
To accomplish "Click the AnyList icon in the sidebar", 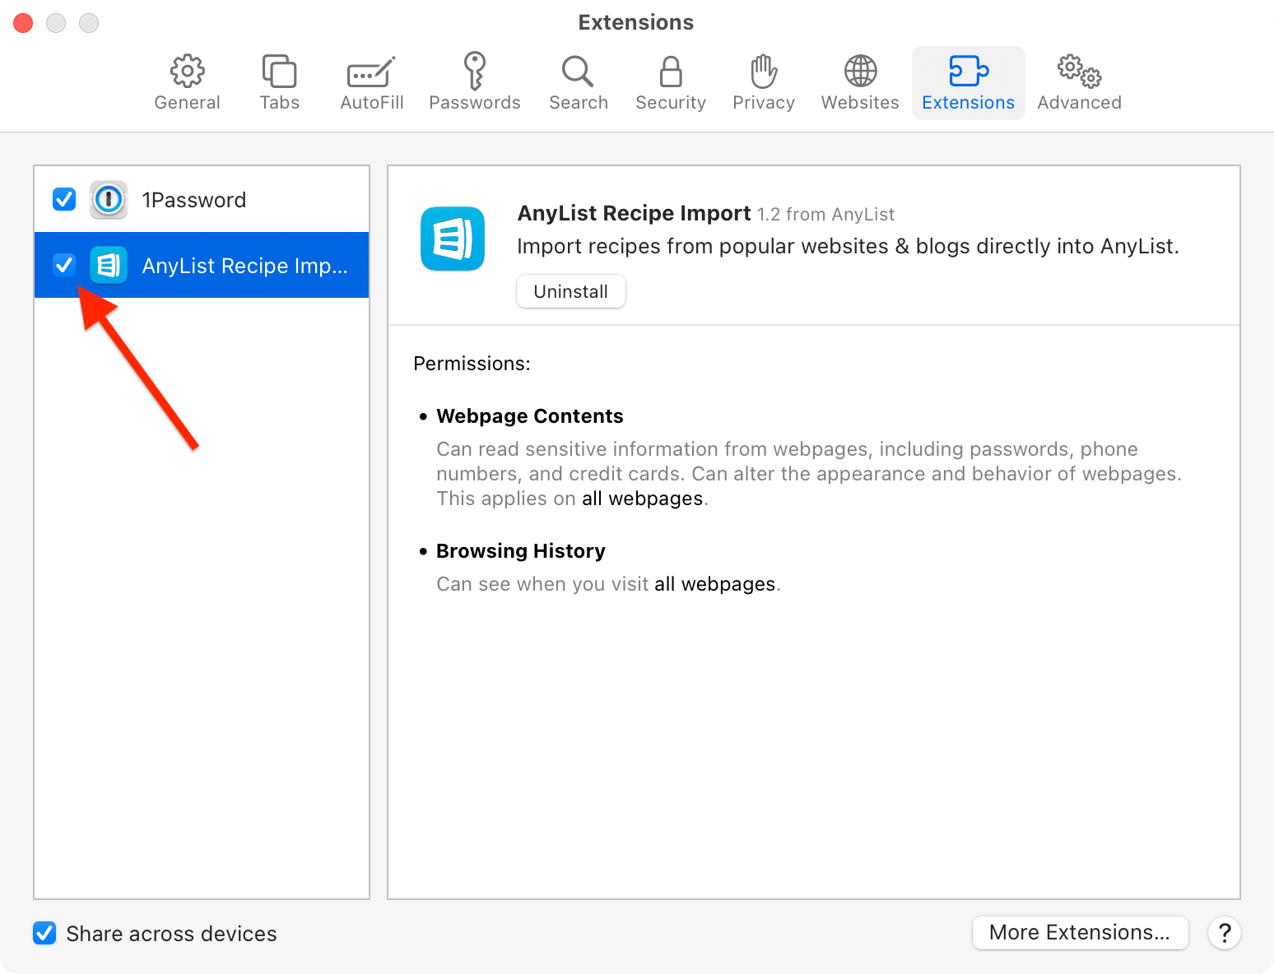I will [x=109, y=265].
